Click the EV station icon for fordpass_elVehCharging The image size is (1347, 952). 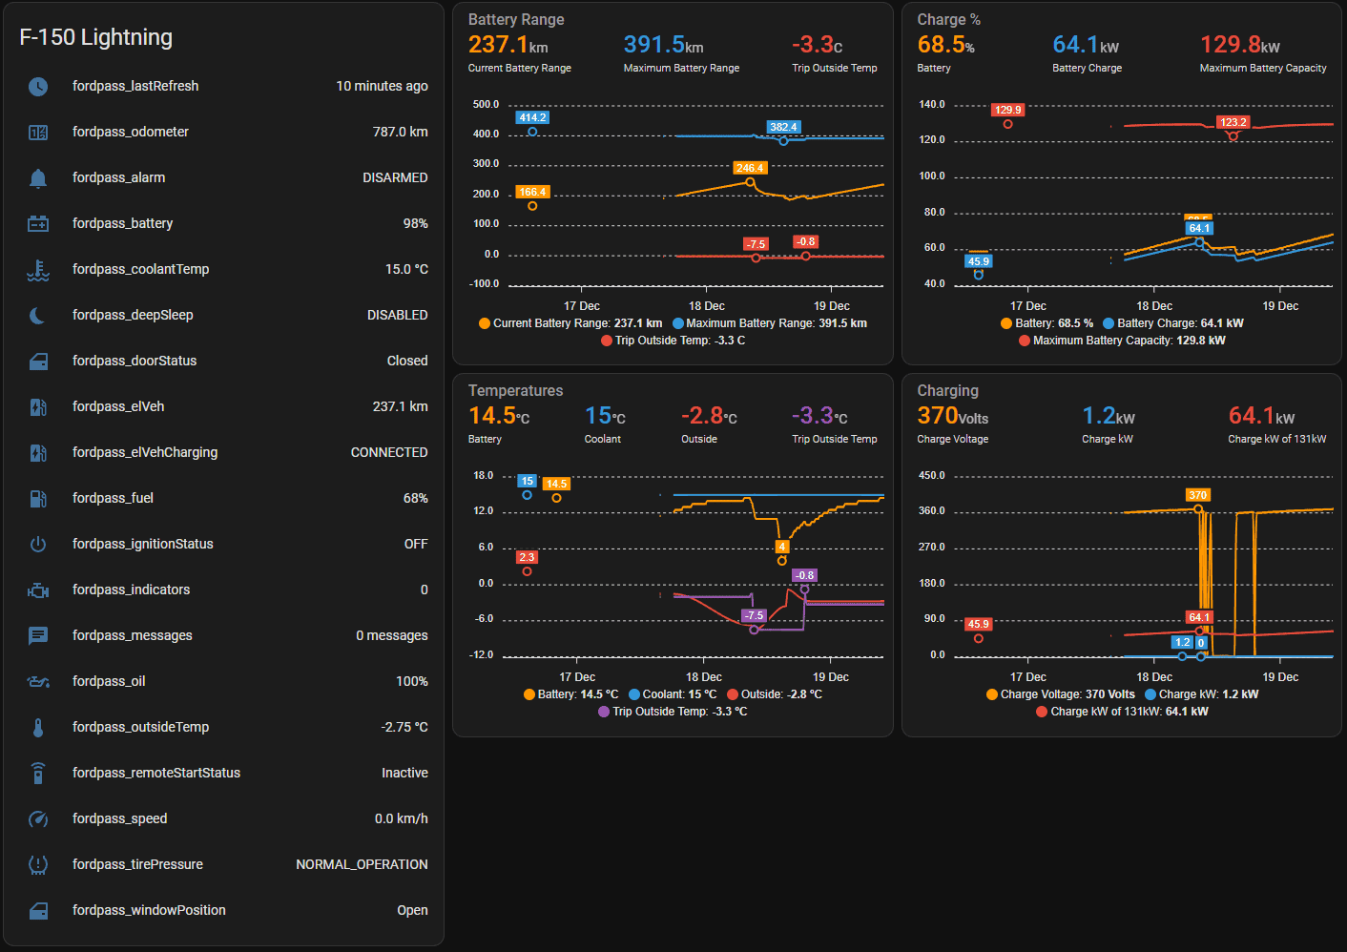pos(38,452)
